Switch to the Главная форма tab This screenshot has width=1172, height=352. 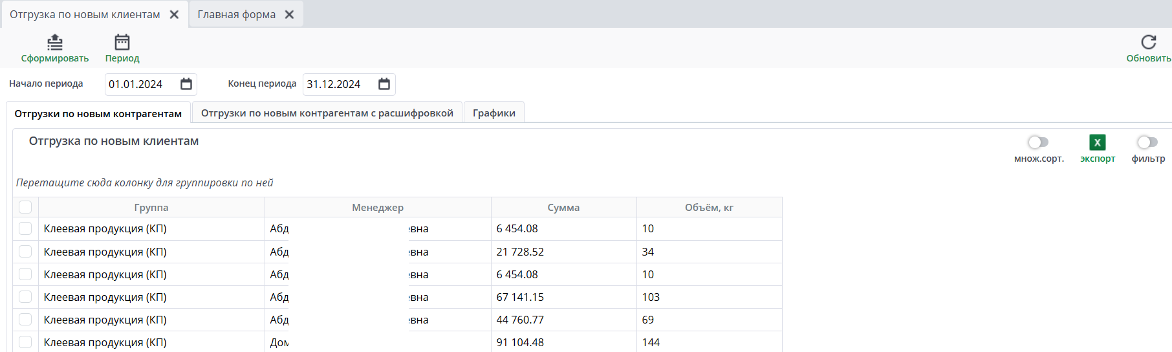[236, 14]
